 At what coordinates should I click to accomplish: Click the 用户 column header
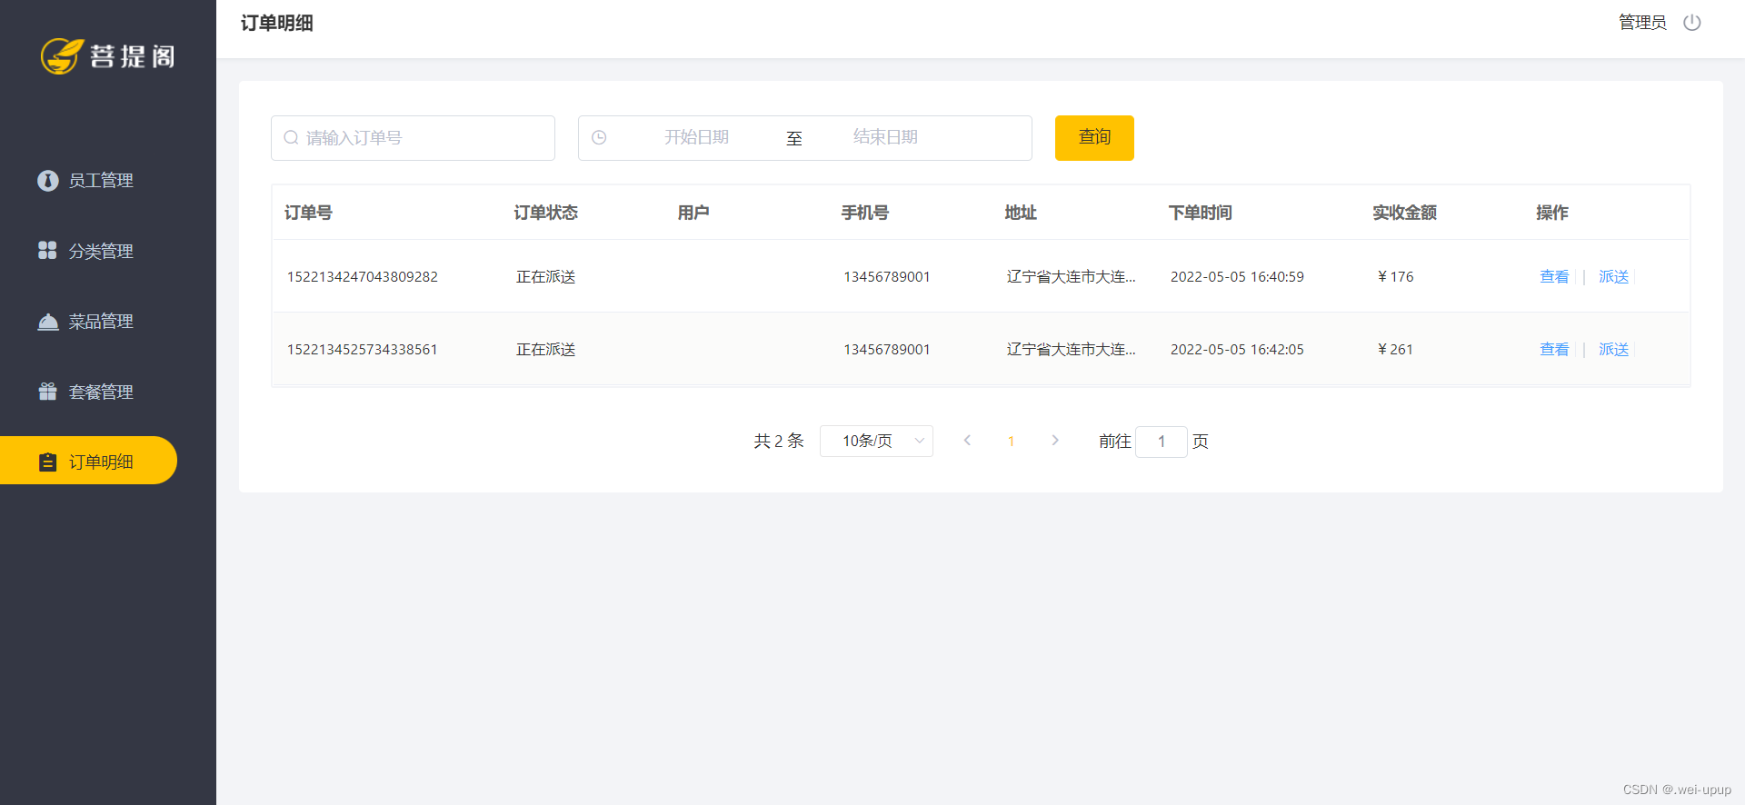(x=693, y=213)
